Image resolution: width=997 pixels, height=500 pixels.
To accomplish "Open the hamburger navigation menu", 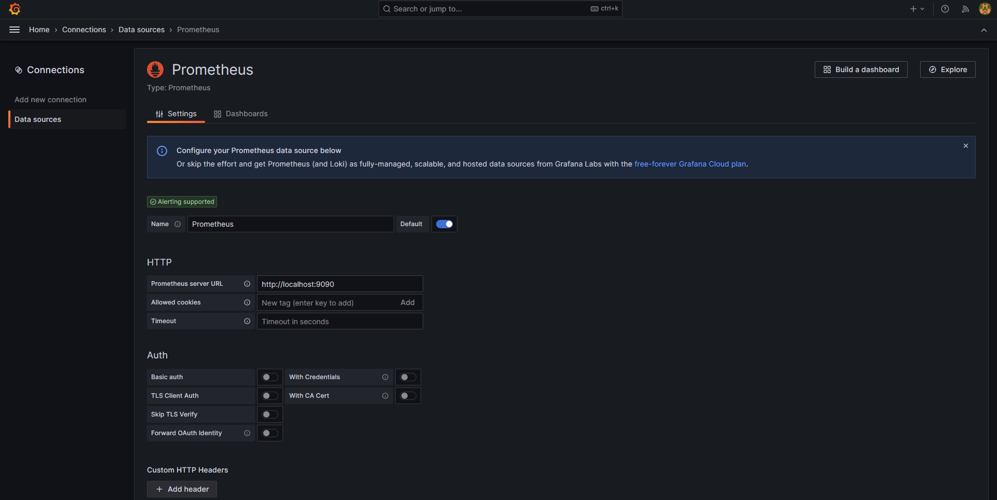I will click(x=15, y=30).
